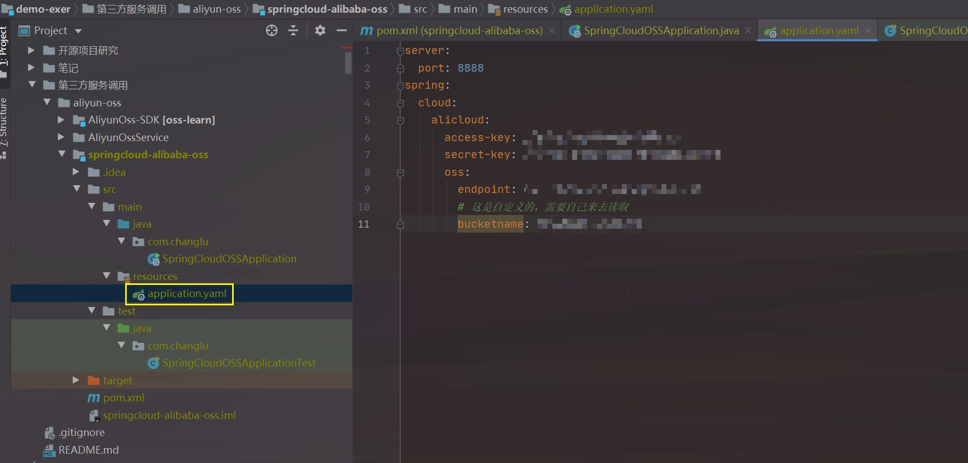This screenshot has height=463, width=968.
Task: Click springcloud-alibaba-oss in the breadcrumb path
Action: pyautogui.click(x=327, y=9)
